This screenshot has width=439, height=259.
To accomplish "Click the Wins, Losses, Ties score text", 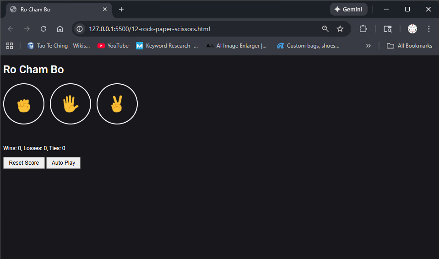I will (x=34, y=148).
